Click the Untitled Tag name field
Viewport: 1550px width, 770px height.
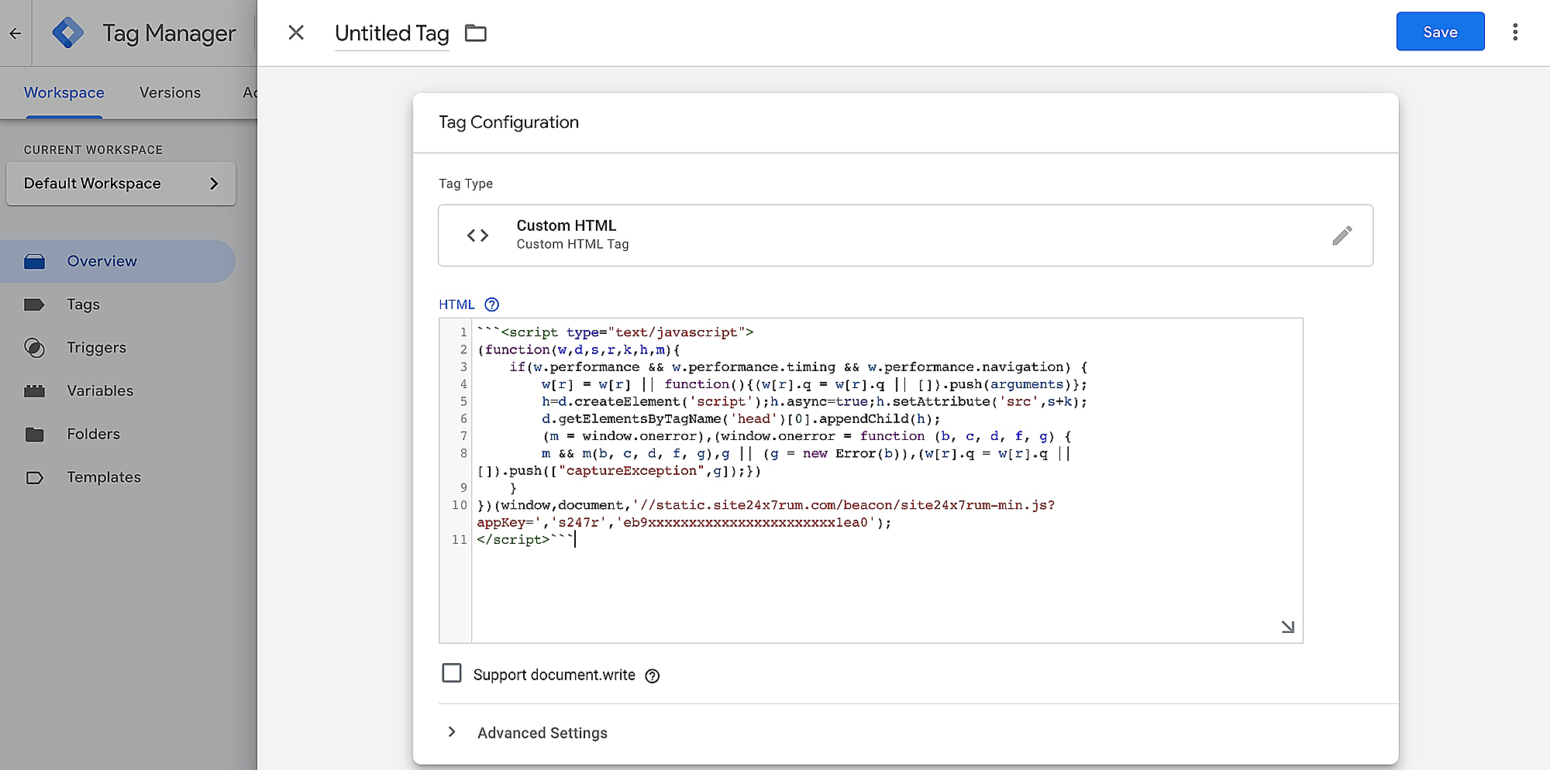click(x=391, y=33)
